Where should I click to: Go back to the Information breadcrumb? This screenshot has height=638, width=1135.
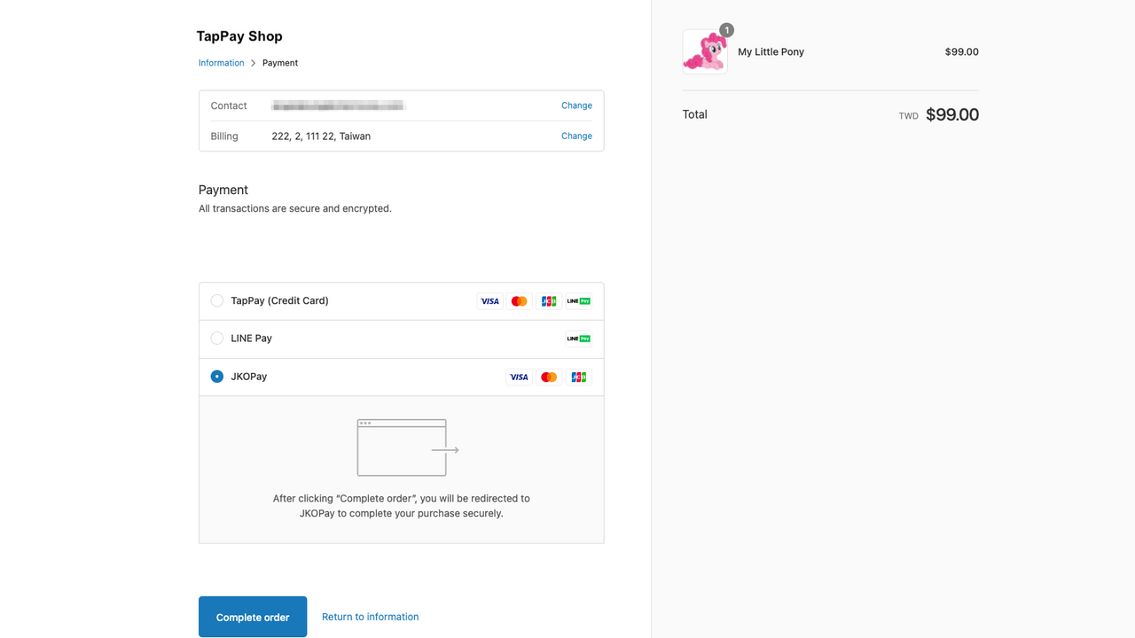222,63
